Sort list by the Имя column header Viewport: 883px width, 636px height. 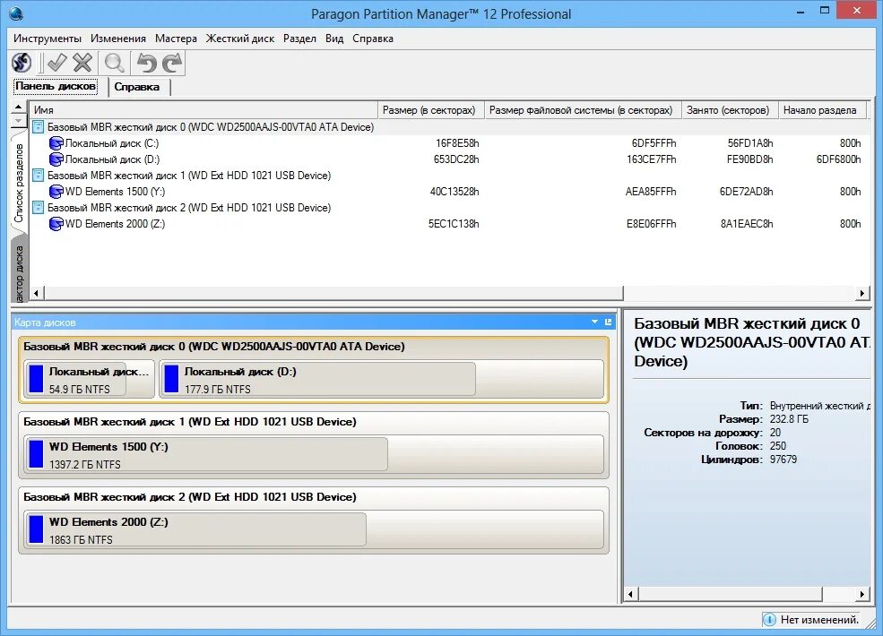(203, 110)
